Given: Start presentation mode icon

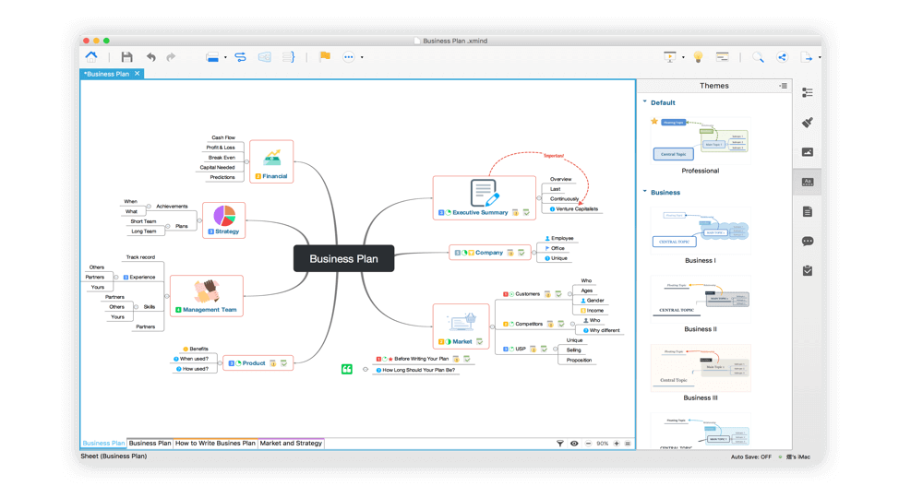Looking at the screenshot, I should (x=670, y=56).
